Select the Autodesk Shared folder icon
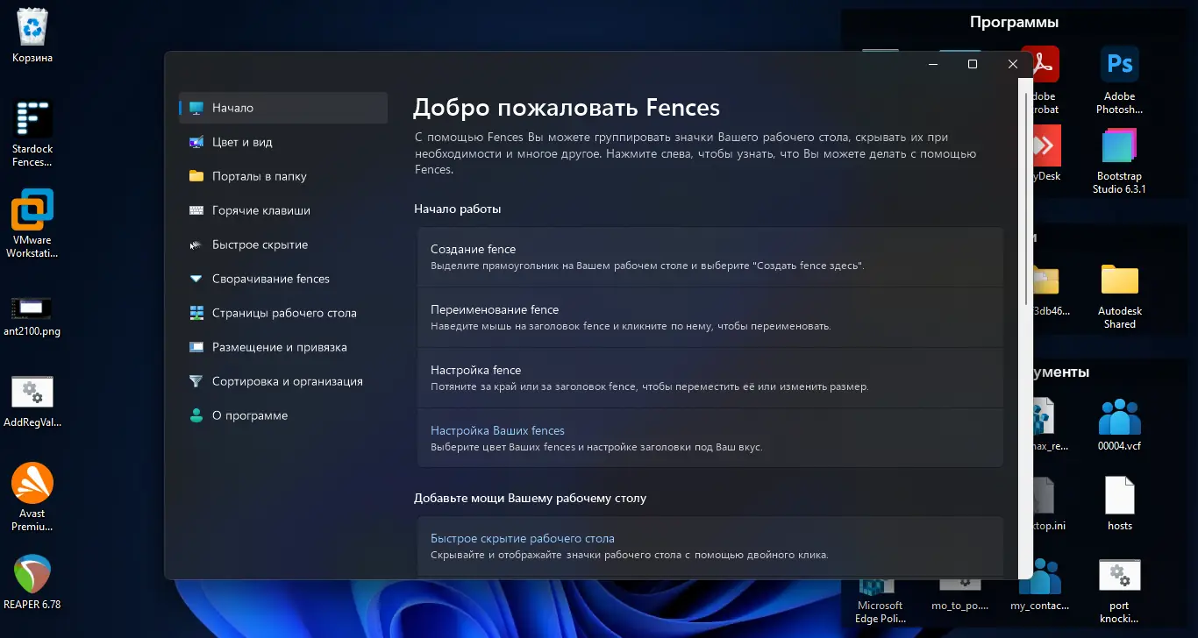This screenshot has width=1198, height=638. point(1120,295)
